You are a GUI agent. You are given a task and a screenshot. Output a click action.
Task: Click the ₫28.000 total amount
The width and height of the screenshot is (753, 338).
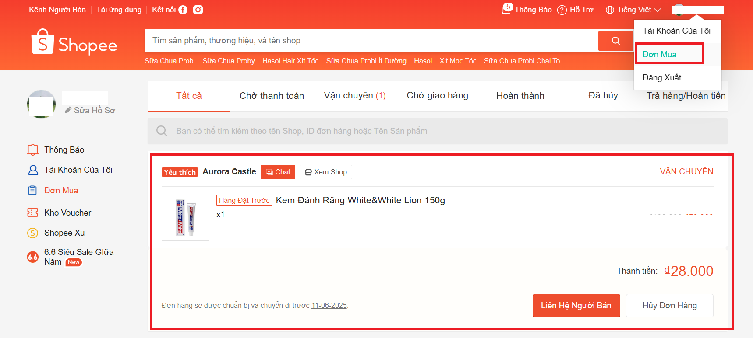(689, 271)
